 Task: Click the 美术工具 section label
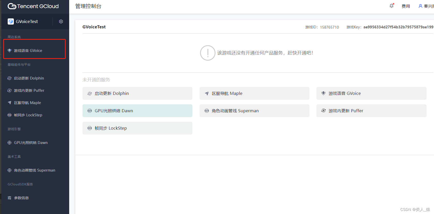tap(14, 157)
